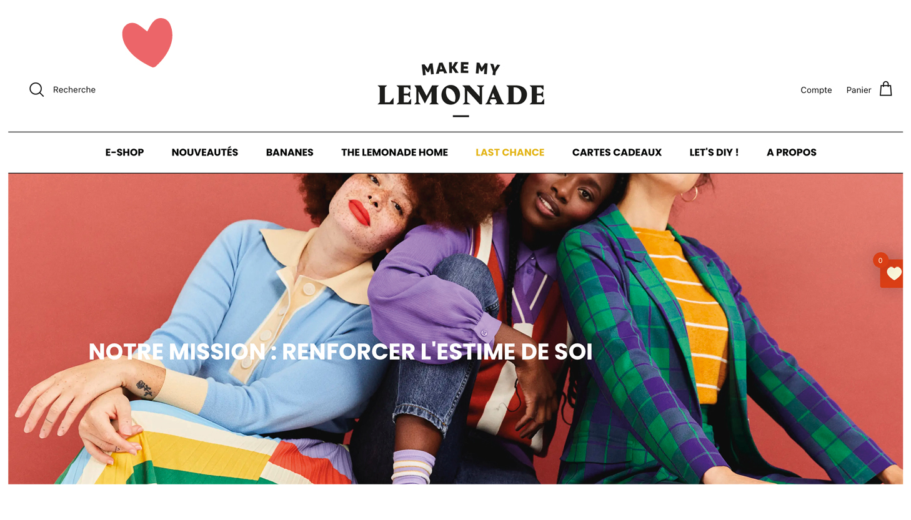The image size is (911, 520).
Task: Click the hero banner headline about estime de soi
Action: pos(341,351)
